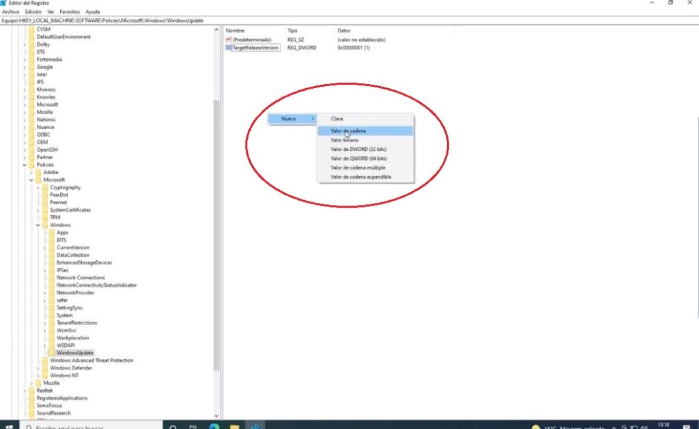Open the Favoritos menu
The height and width of the screenshot is (429, 699).
(70, 12)
